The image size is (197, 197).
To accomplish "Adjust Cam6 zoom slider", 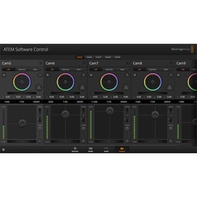I will pyautogui.click(x=84, y=115).
